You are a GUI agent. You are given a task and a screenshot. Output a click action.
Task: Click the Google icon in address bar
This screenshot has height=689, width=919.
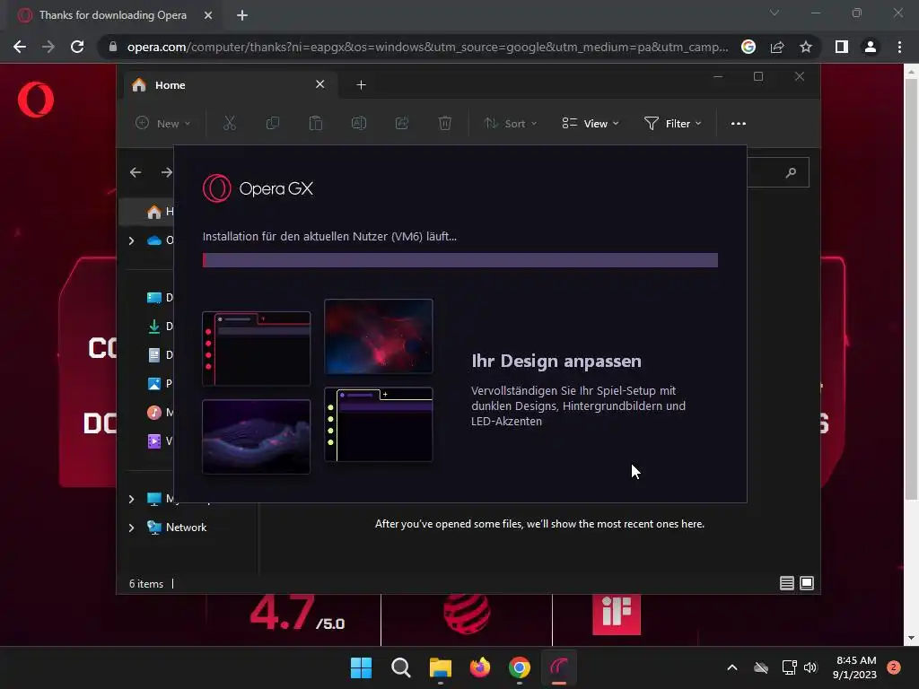(x=748, y=47)
